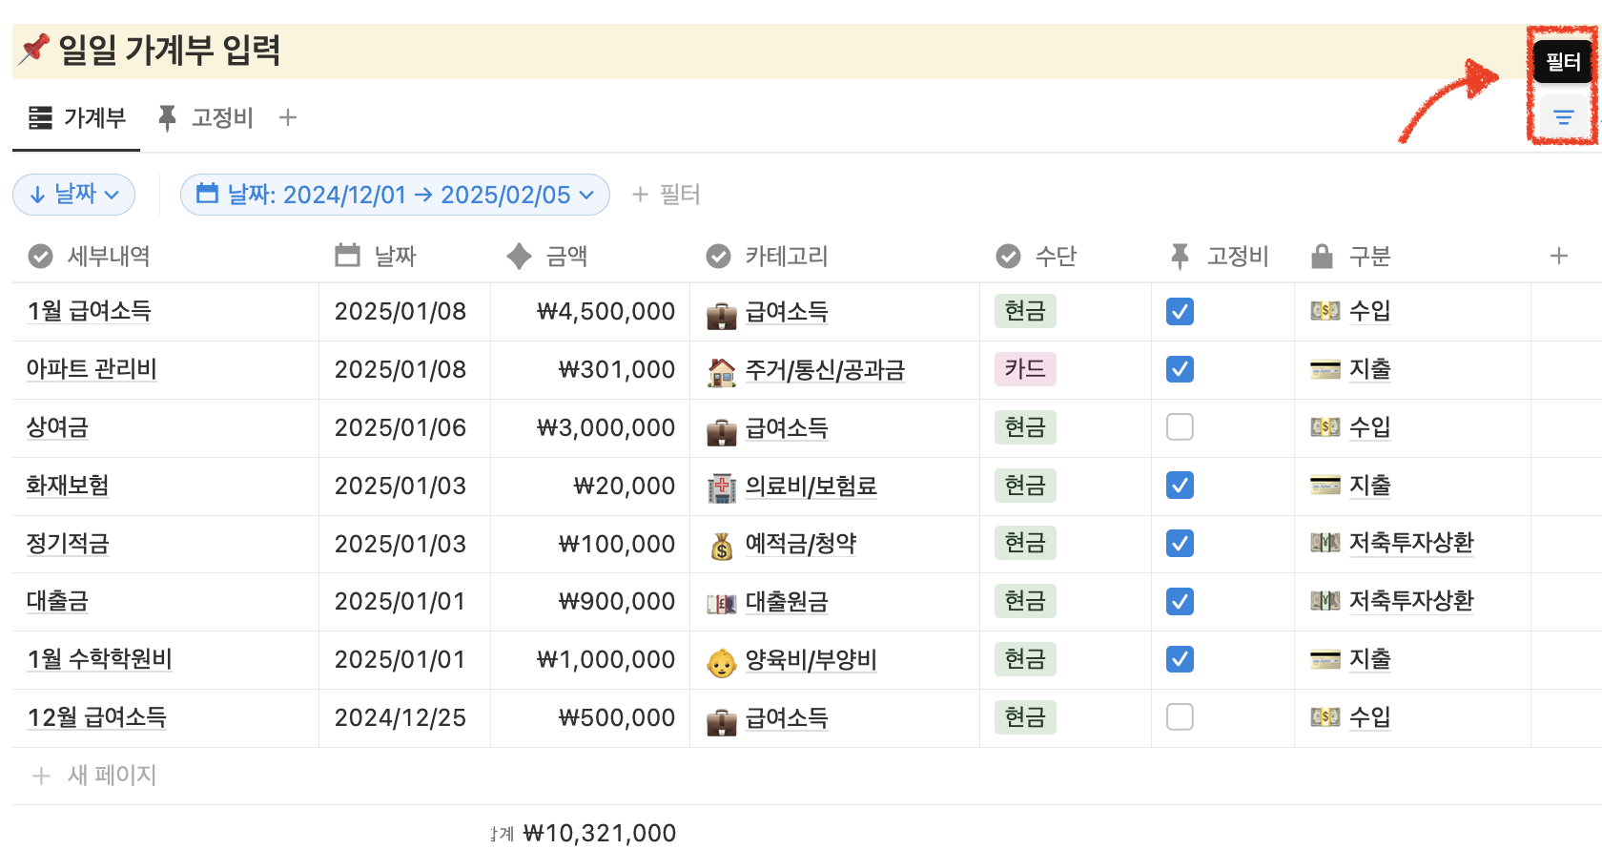Click the house icon for 주거/통신/공과금
The width and height of the screenshot is (1602, 849).
(722, 372)
